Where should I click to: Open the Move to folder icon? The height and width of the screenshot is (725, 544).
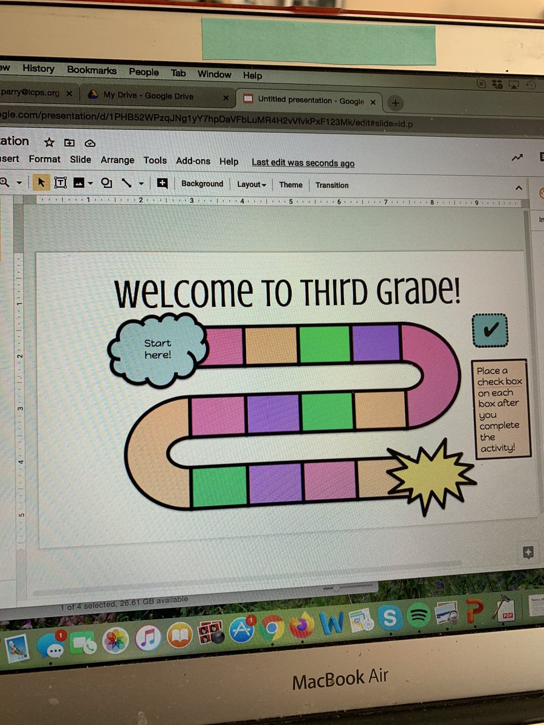click(x=70, y=143)
